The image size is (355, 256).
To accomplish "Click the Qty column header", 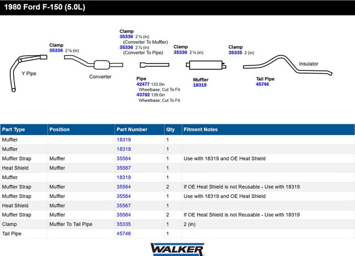I will point(170,130).
